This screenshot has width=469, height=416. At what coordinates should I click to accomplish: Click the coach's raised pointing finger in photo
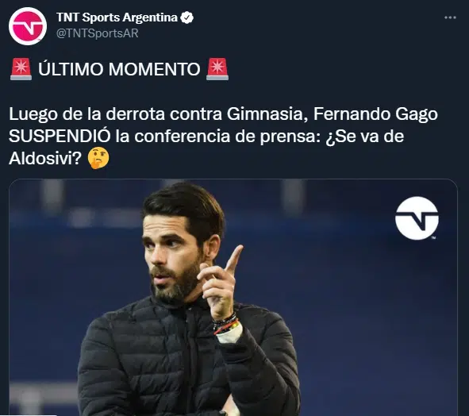pos(234,258)
